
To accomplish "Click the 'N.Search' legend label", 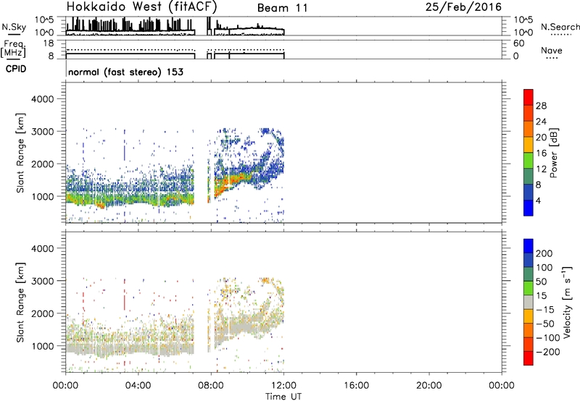I will tap(560, 27).
